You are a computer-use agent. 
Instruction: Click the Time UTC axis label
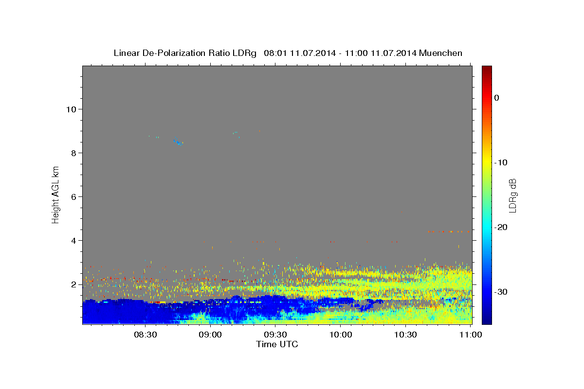coord(277,344)
